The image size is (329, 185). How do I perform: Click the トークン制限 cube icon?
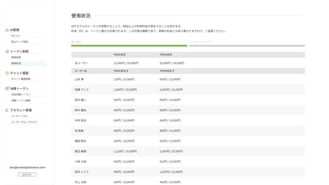click(7, 51)
